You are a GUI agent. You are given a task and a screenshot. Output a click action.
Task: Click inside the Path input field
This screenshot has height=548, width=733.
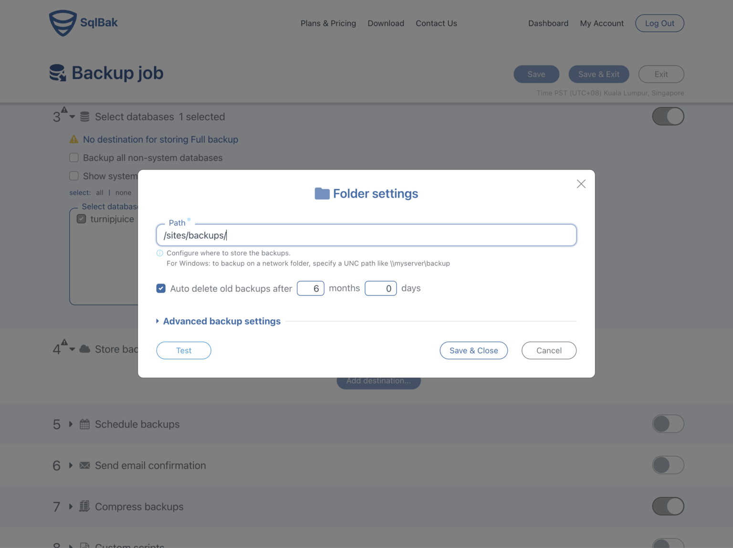[366, 235]
